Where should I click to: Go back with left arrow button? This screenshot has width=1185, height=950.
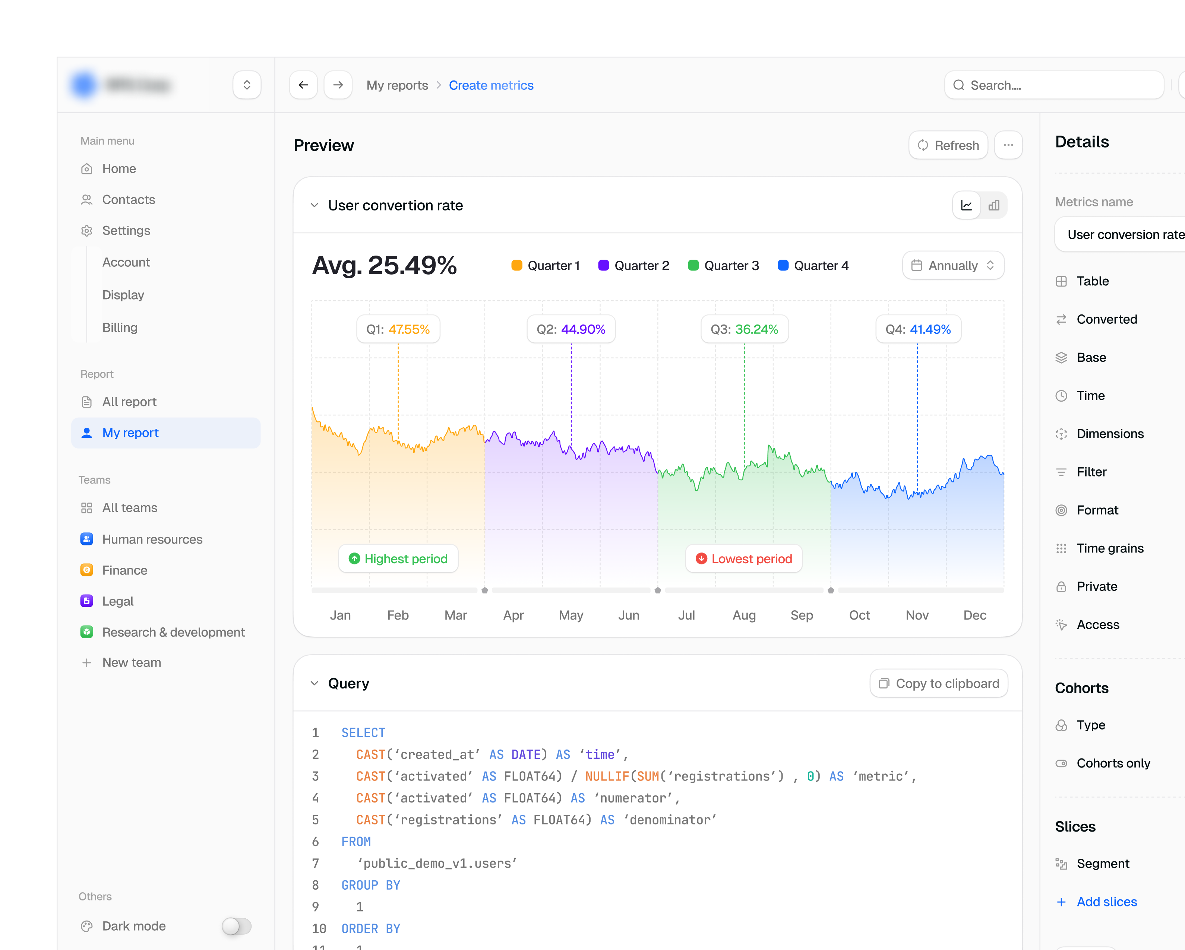[303, 85]
